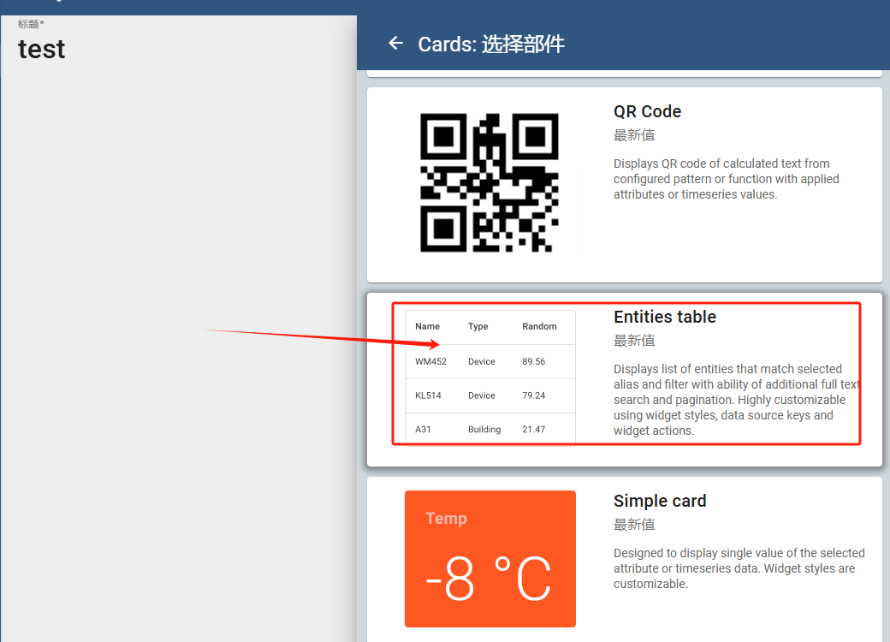The height and width of the screenshot is (642, 890).
Task: Click the Simple card description text
Action: coord(739,568)
